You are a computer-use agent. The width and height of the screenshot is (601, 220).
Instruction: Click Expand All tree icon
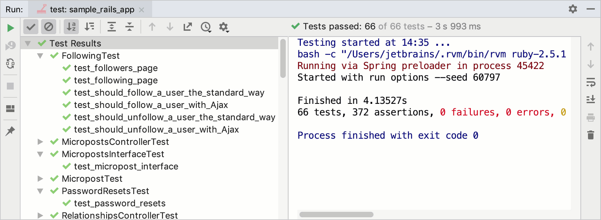112,27
